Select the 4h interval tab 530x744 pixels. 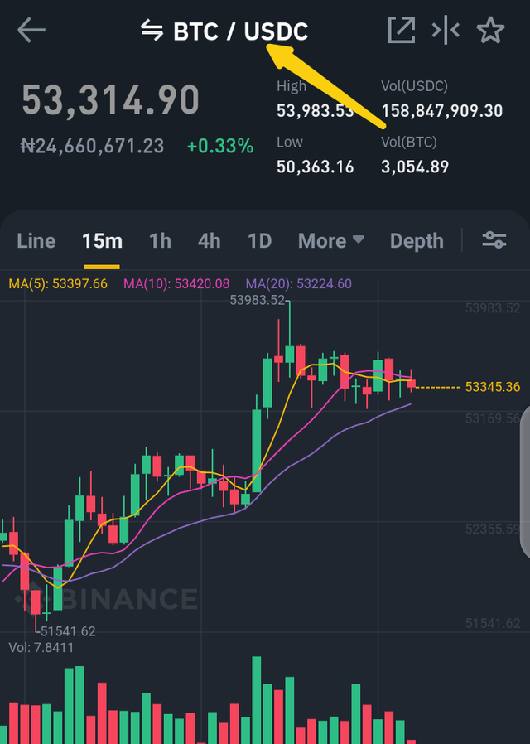(x=210, y=241)
